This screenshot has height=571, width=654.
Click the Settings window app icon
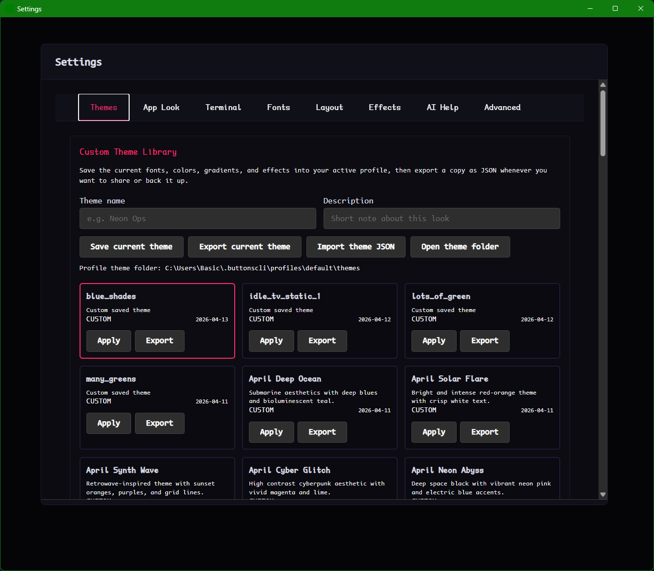pos(9,9)
